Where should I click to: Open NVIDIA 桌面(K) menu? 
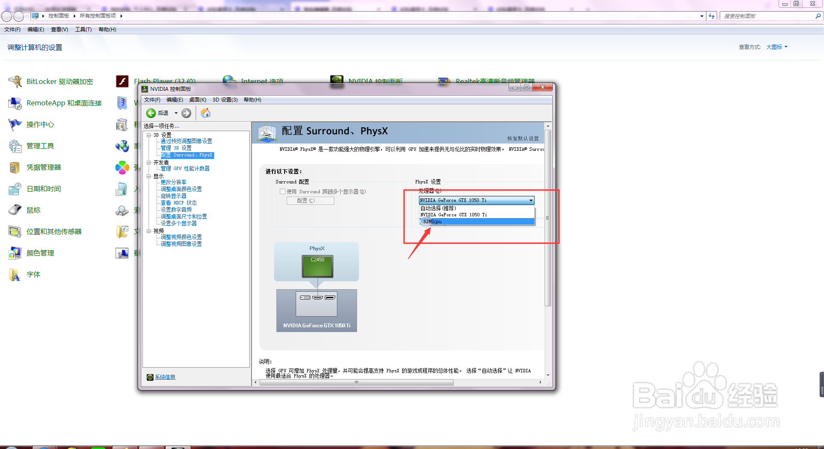click(197, 100)
